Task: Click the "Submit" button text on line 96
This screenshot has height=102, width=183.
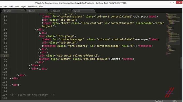Action: pyautogui.click(x=115, y=59)
